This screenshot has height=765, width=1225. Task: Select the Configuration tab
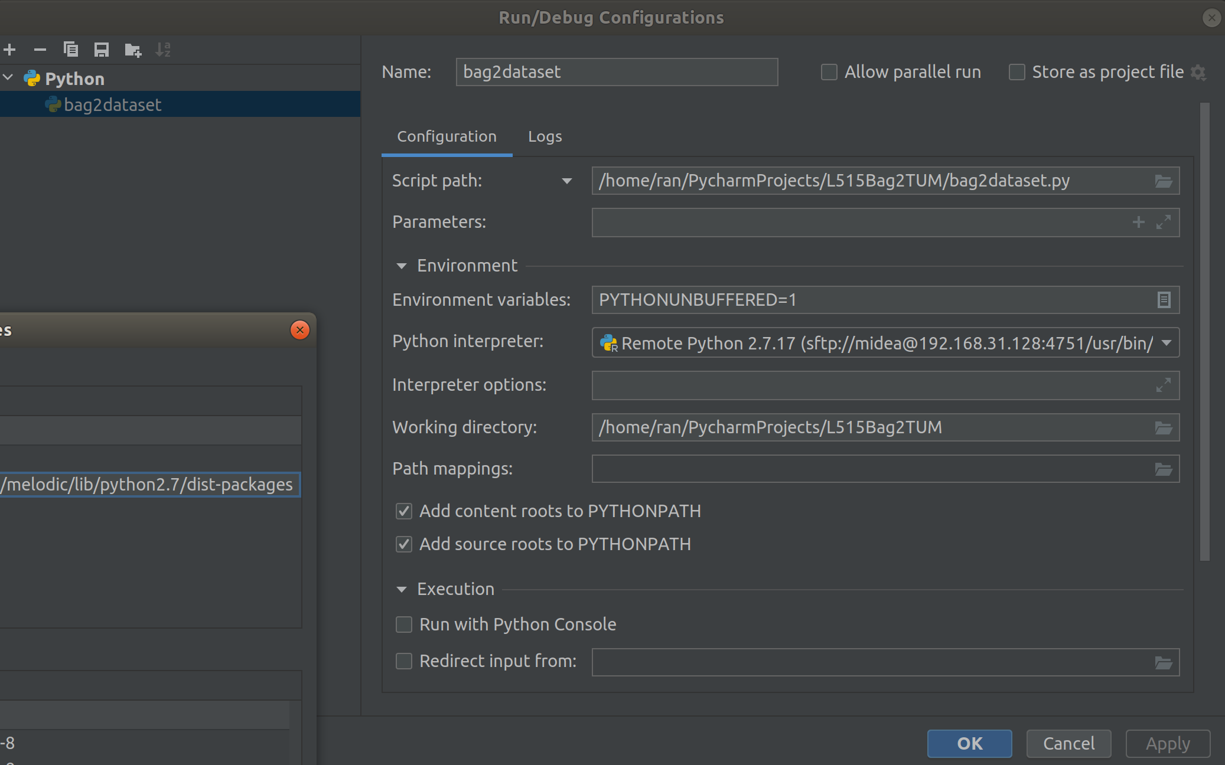[x=447, y=137]
